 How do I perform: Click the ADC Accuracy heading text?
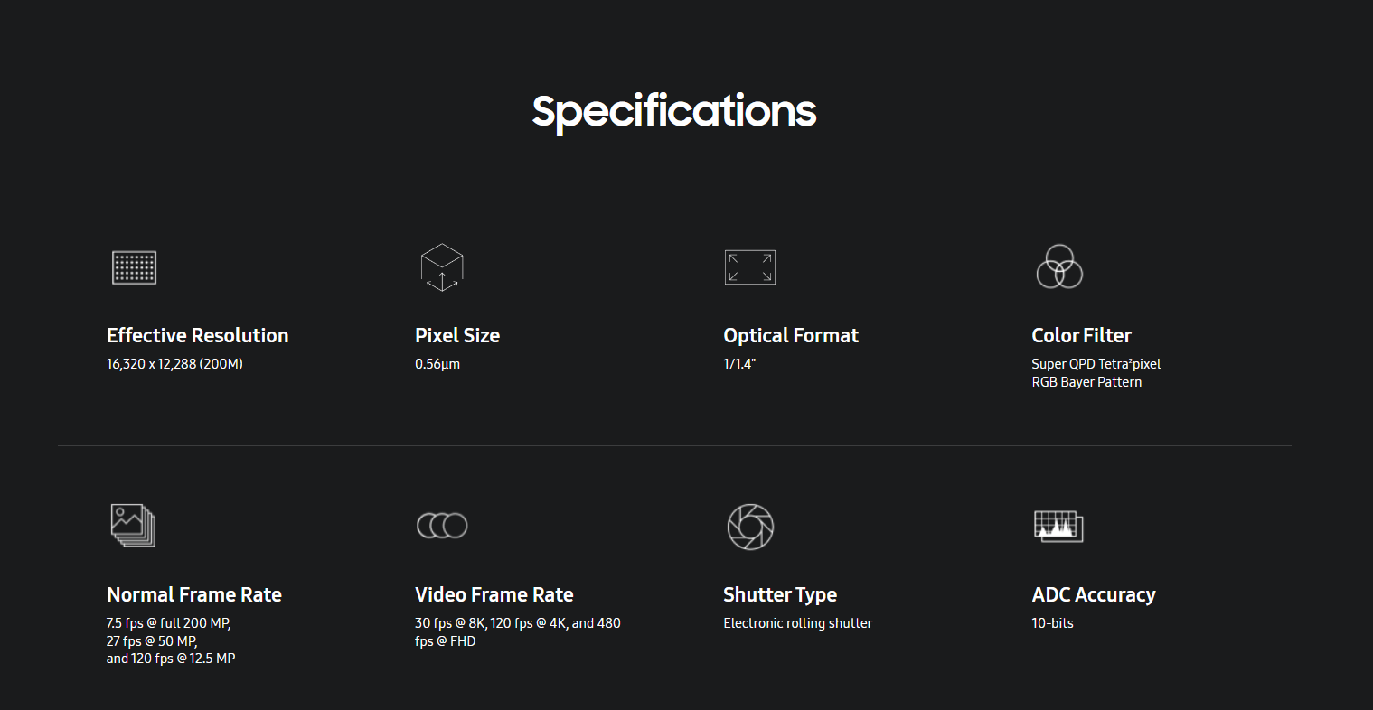1094,595
